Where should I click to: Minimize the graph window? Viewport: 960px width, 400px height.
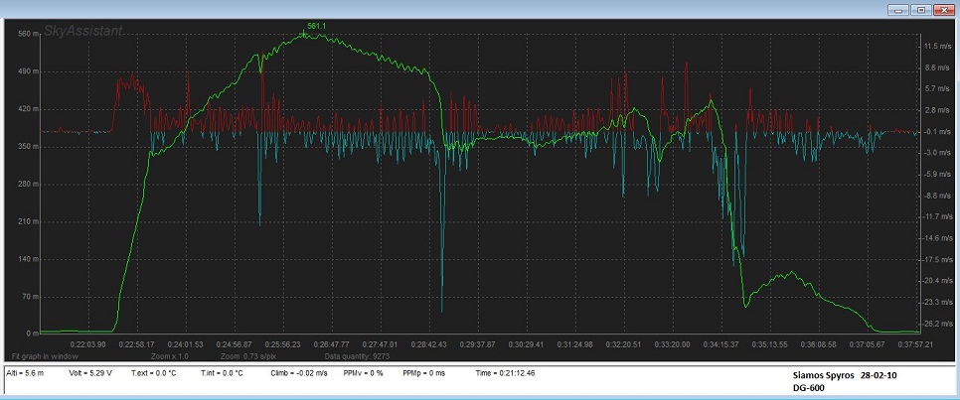pyautogui.click(x=899, y=10)
